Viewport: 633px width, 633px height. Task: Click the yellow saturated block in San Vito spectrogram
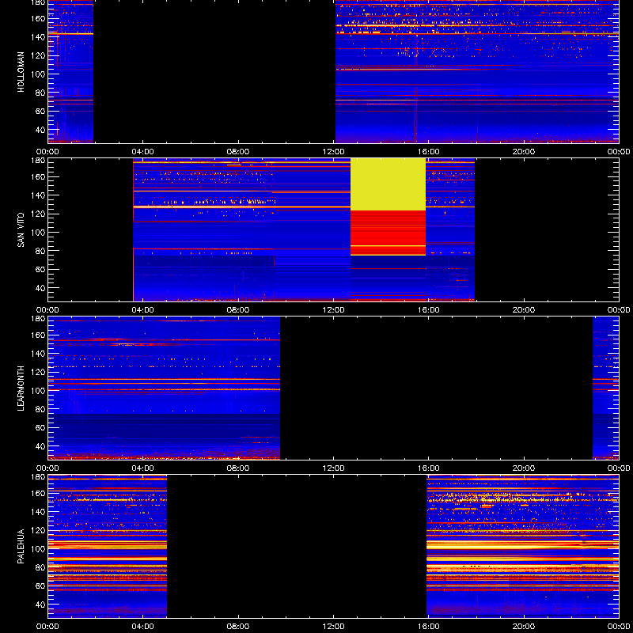click(388, 184)
